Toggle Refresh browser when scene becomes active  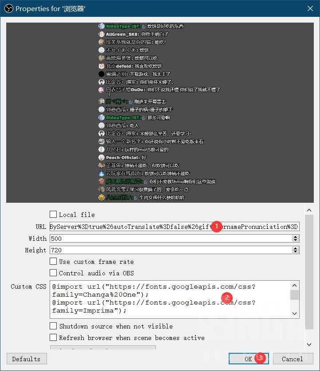pyautogui.click(x=53, y=338)
